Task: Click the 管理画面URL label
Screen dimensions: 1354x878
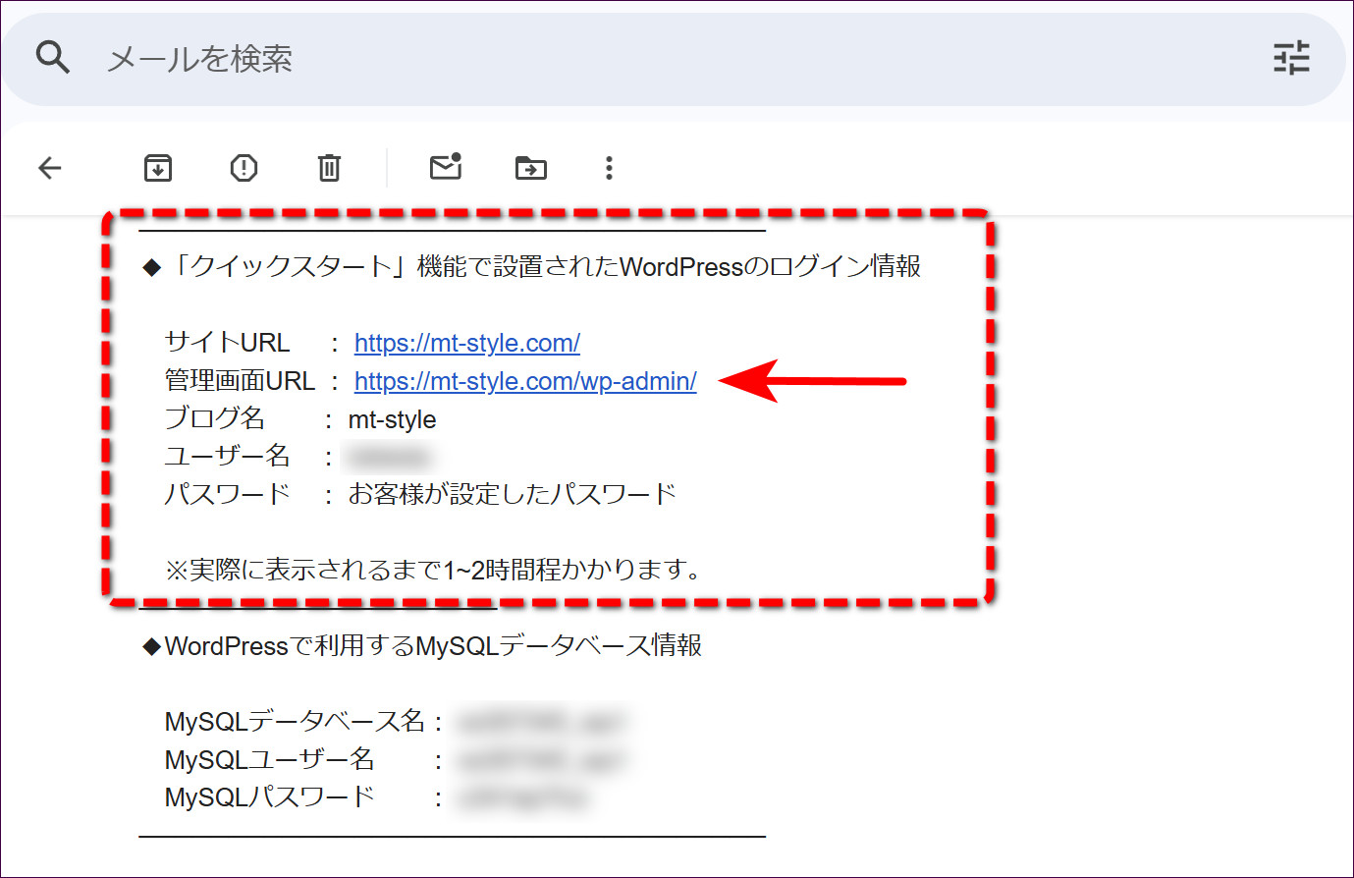Action: [241, 381]
